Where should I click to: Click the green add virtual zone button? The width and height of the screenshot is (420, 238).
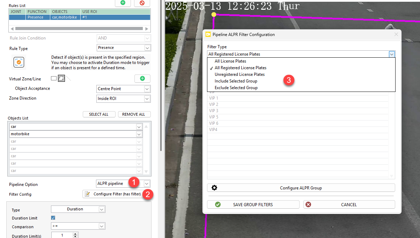pyautogui.click(x=142, y=79)
